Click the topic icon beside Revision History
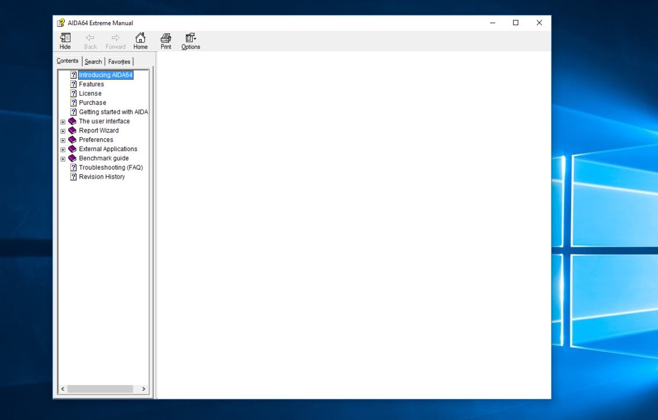658x420 pixels. pos(73,177)
